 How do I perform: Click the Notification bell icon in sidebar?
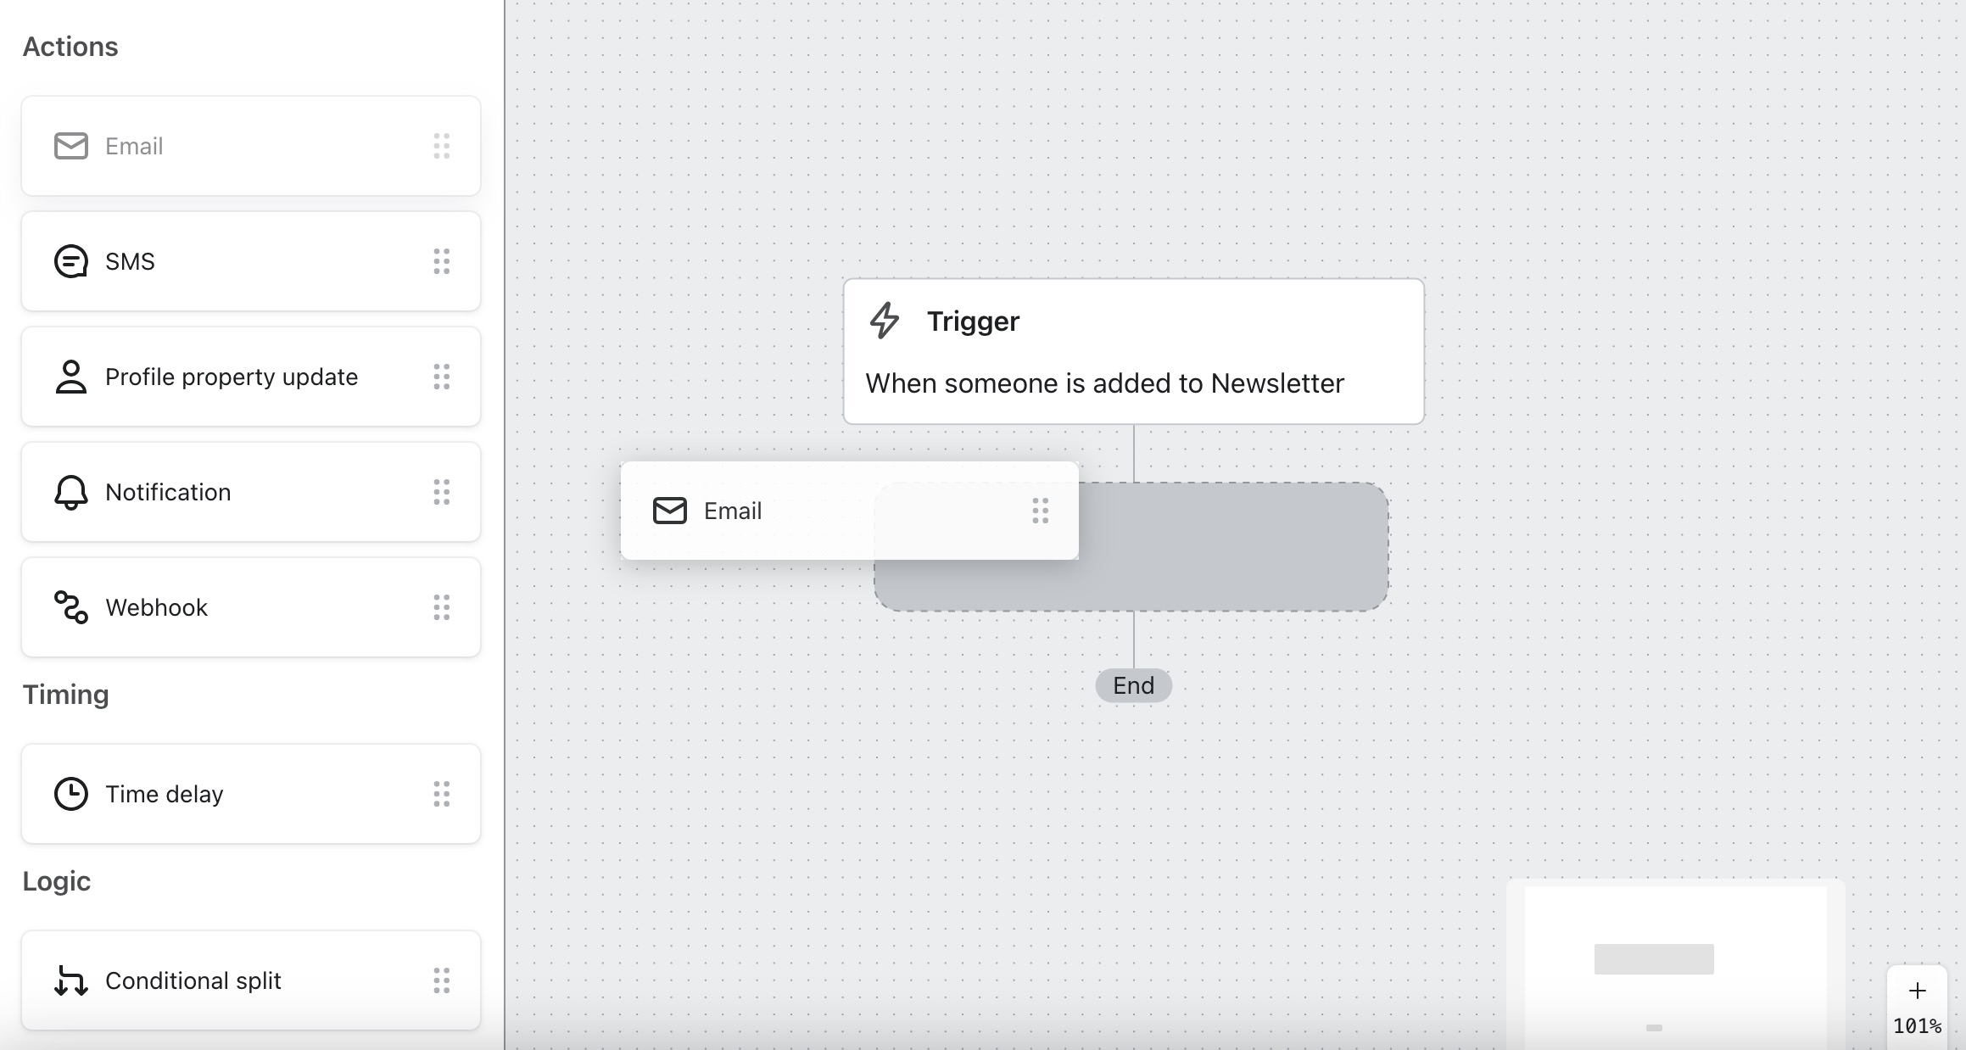(69, 491)
